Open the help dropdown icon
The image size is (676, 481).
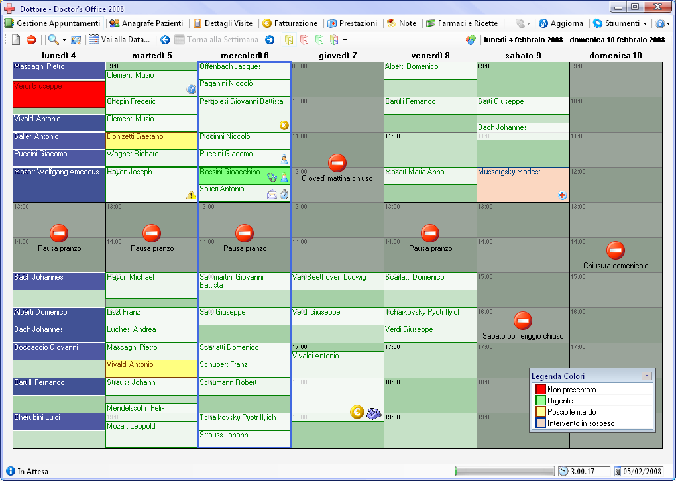pyautogui.click(x=662, y=23)
